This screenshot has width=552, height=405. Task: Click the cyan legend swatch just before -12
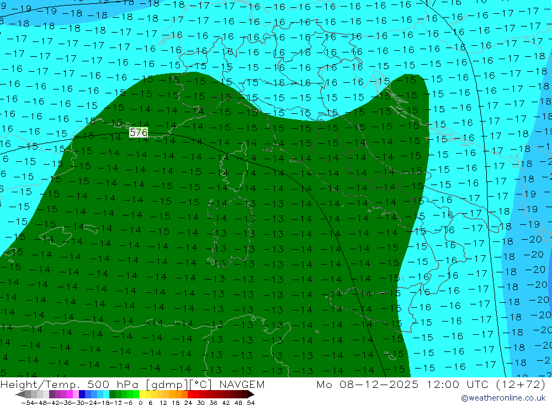[x=106, y=394]
